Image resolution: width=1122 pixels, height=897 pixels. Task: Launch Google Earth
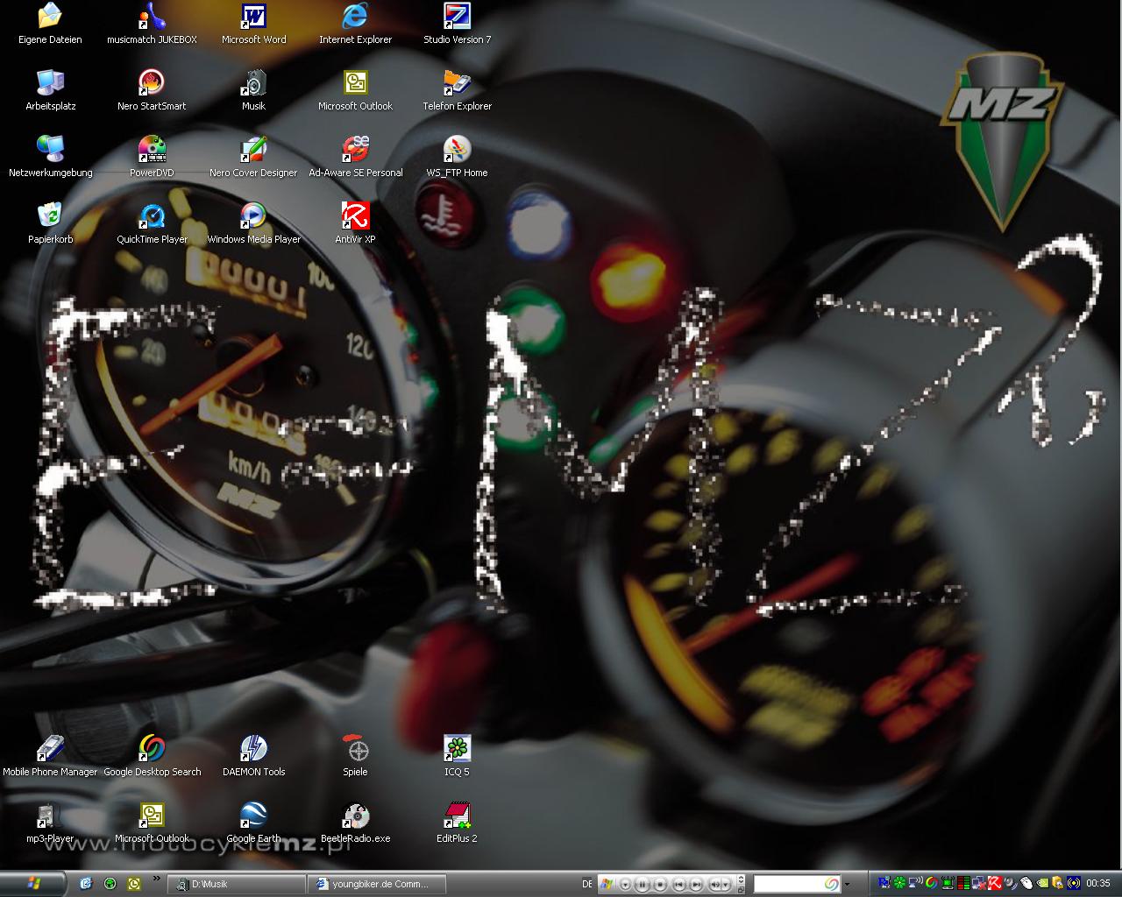pyautogui.click(x=253, y=823)
